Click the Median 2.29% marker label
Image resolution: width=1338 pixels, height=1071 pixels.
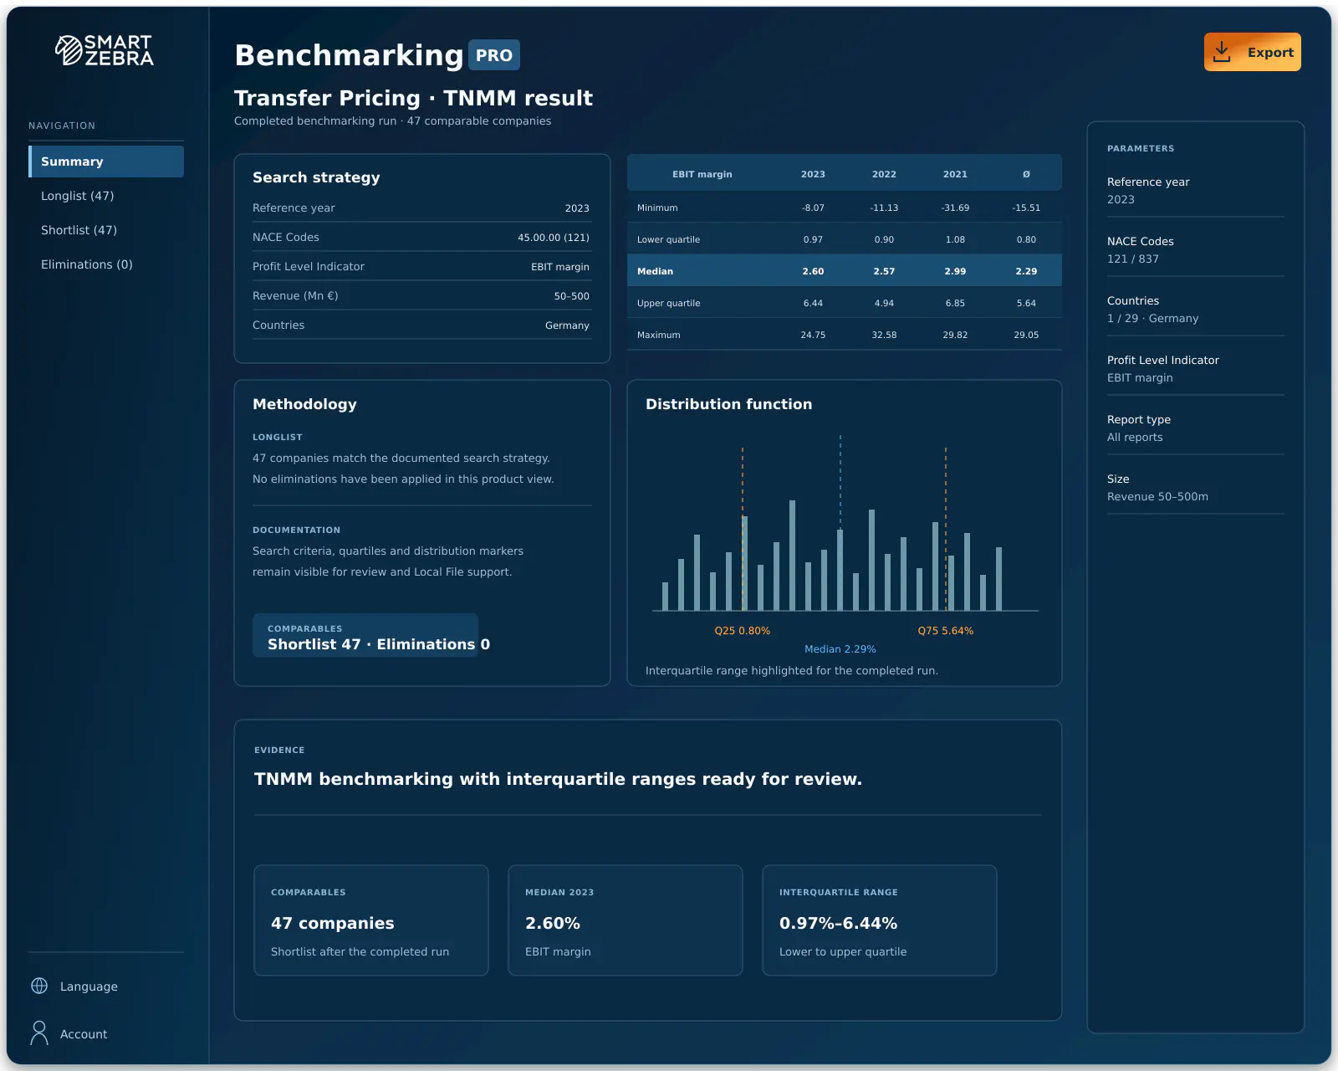tap(840, 649)
